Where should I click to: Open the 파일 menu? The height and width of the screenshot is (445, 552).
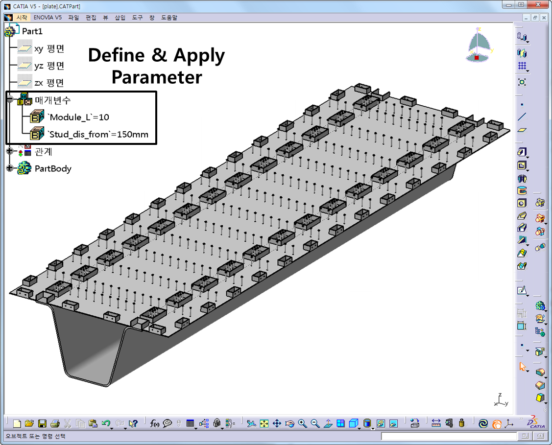[x=73, y=17]
